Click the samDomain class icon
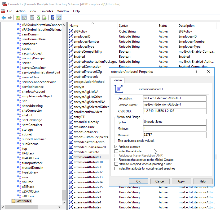 (19, 34)
